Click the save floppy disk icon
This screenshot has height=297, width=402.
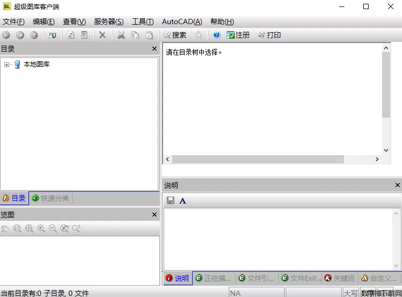[x=171, y=200]
